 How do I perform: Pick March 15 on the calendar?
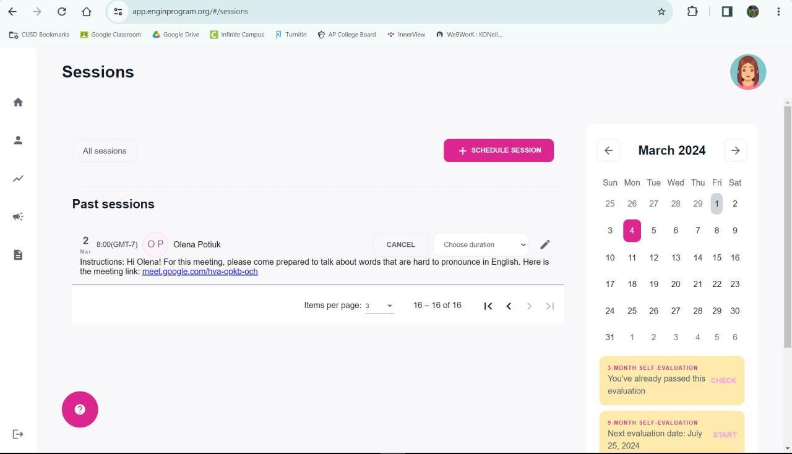(717, 257)
